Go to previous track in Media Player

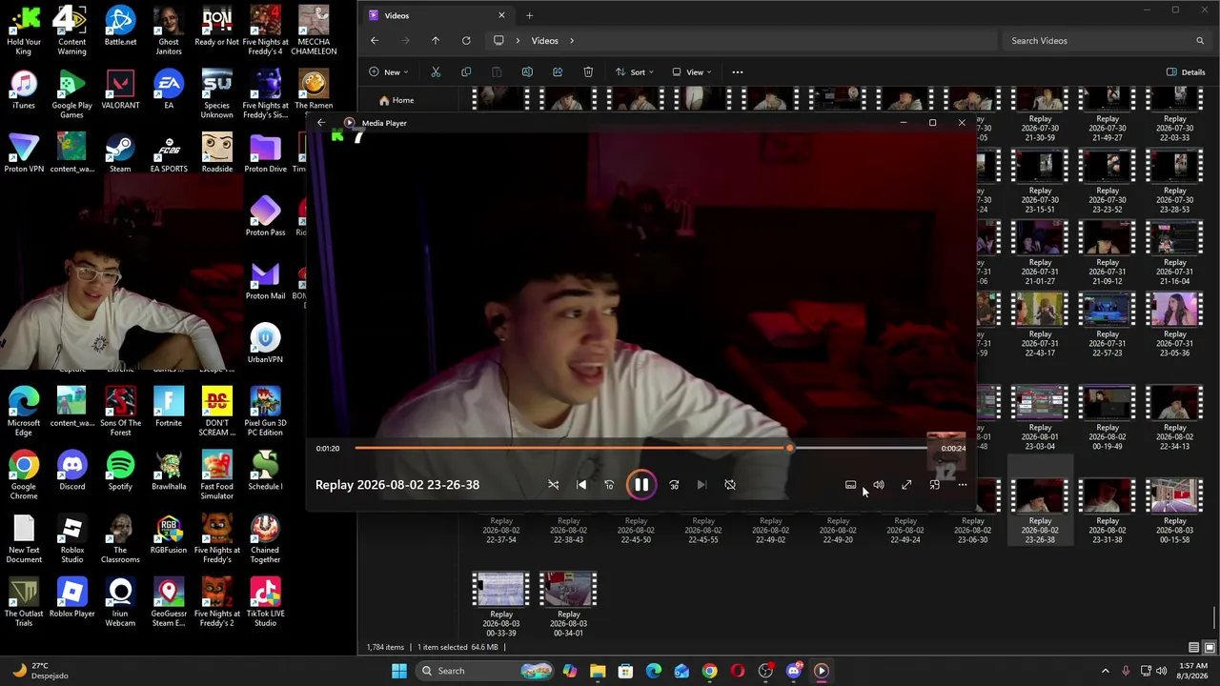point(581,485)
